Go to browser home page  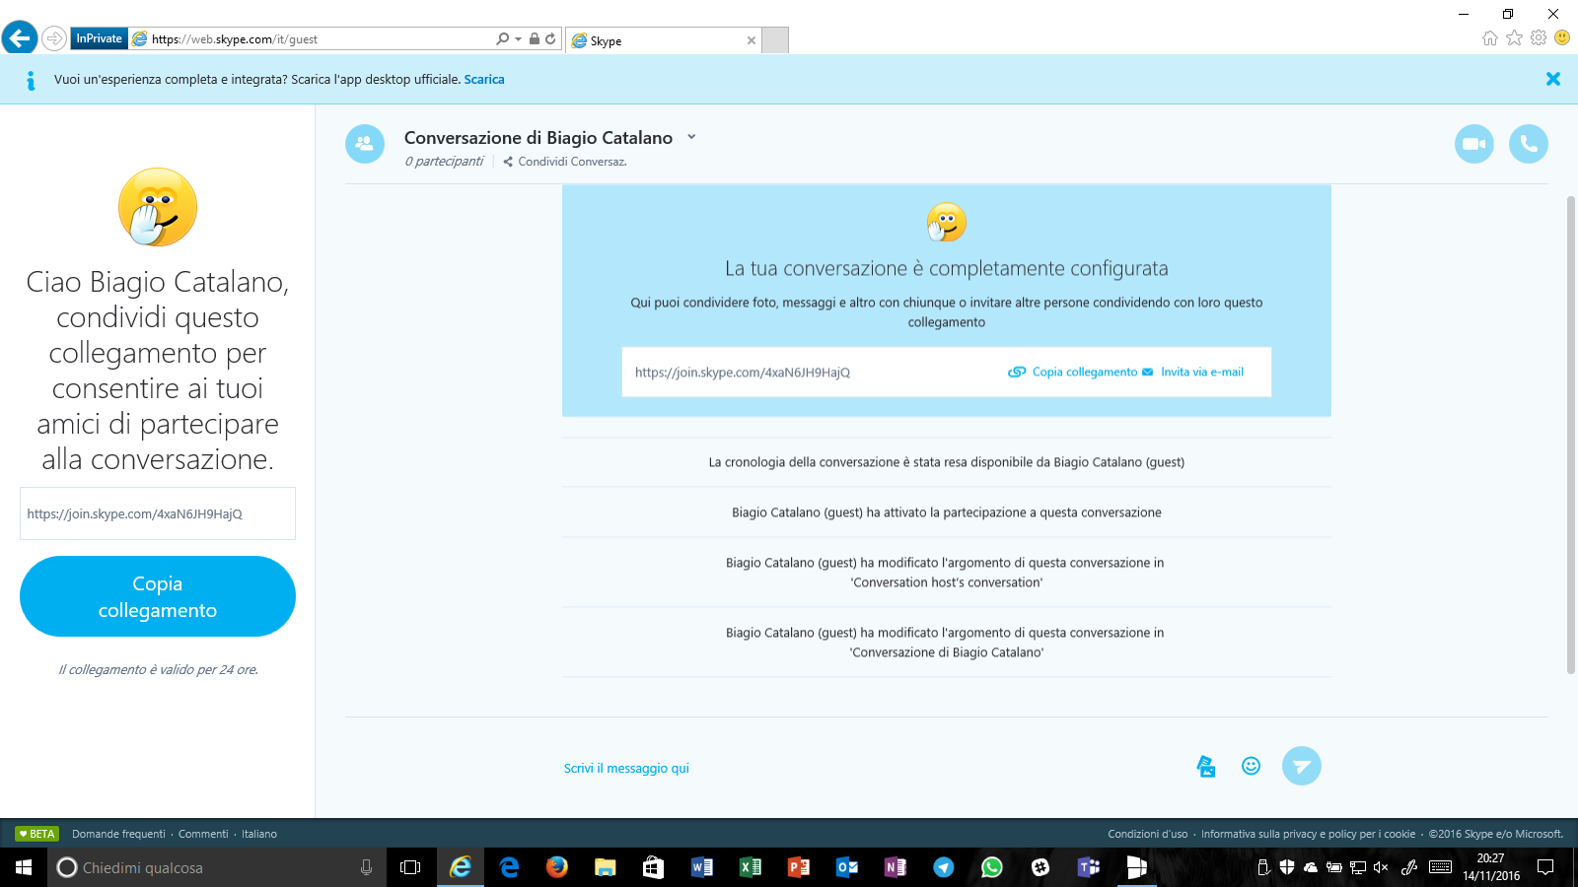coord(1490,37)
